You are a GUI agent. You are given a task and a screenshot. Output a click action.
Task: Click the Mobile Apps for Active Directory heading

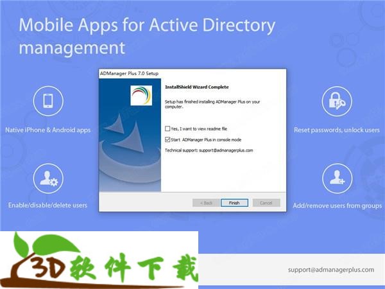(x=147, y=36)
